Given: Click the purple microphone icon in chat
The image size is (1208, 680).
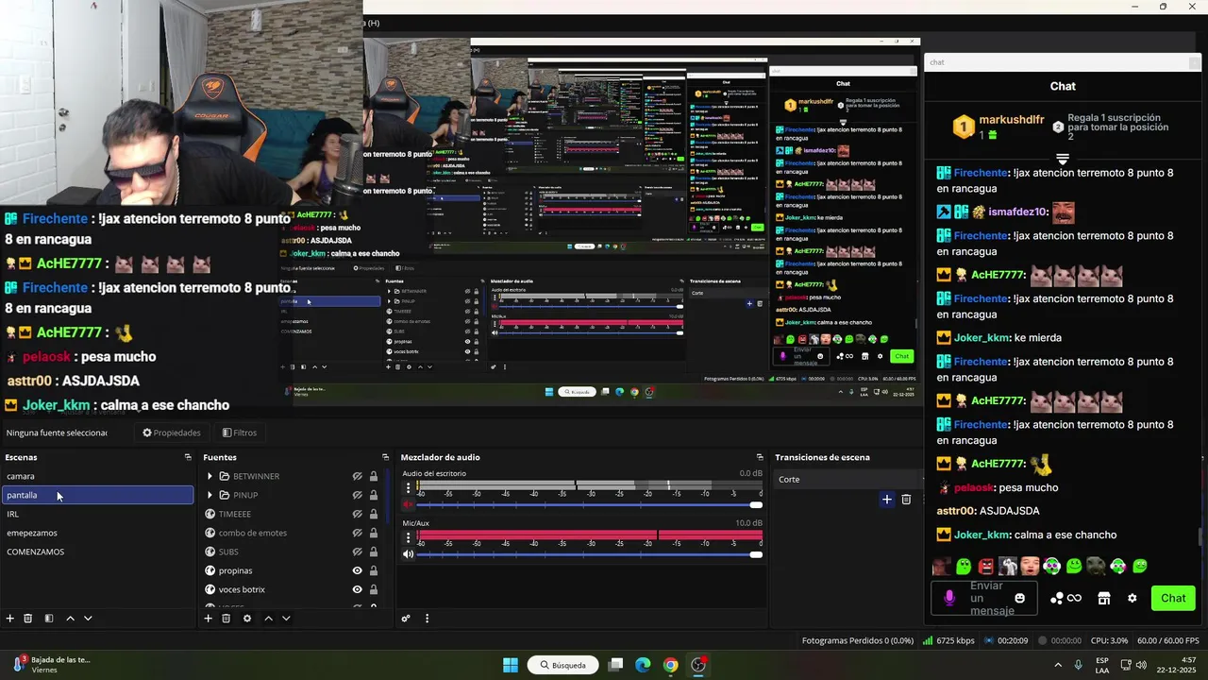Looking at the screenshot, I should click(x=949, y=598).
